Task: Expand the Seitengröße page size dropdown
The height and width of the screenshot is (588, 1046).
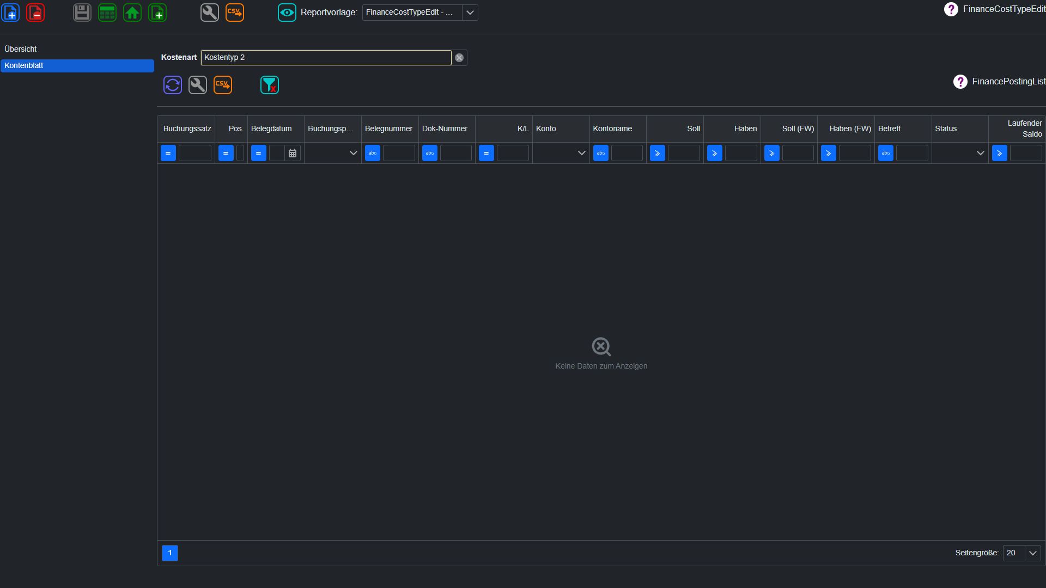Action: click(1033, 553)
